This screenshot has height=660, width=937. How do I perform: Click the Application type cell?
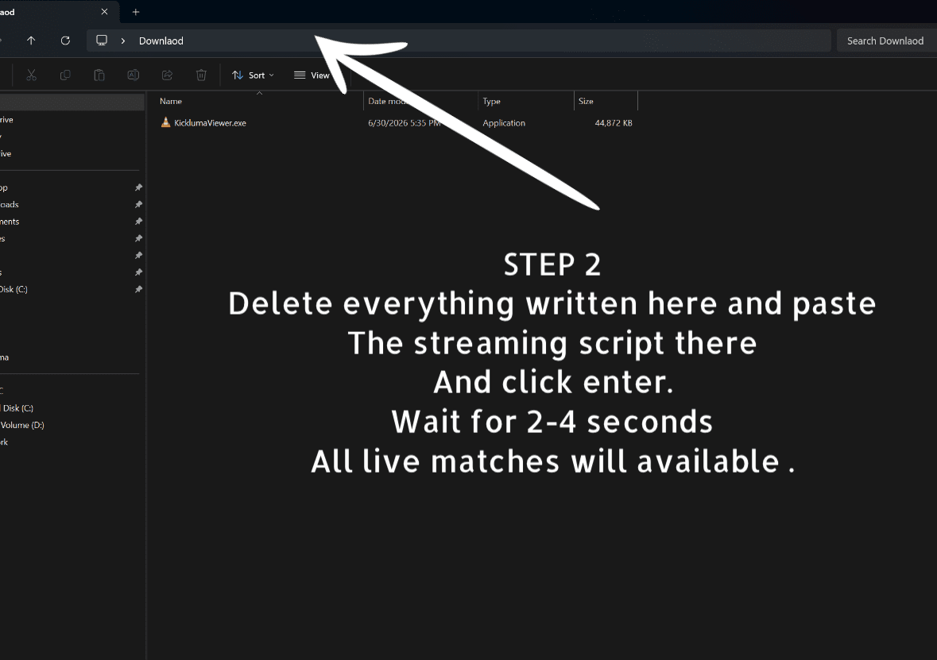tap(504, 123)
